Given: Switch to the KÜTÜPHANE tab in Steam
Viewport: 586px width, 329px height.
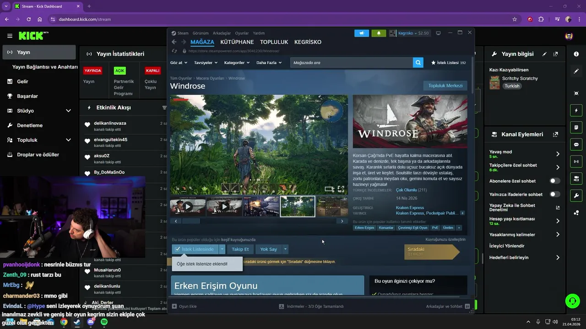Looking at the screenshot, I should point(237,42).
